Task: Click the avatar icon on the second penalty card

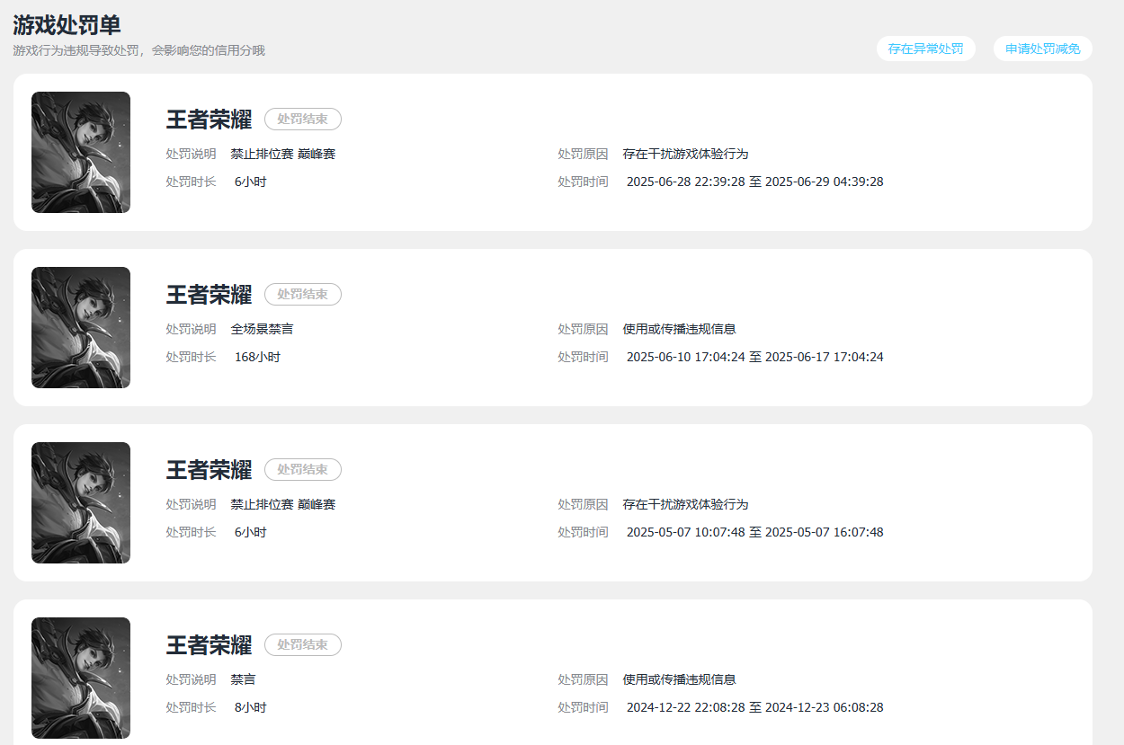Action: tap(80, 327)
